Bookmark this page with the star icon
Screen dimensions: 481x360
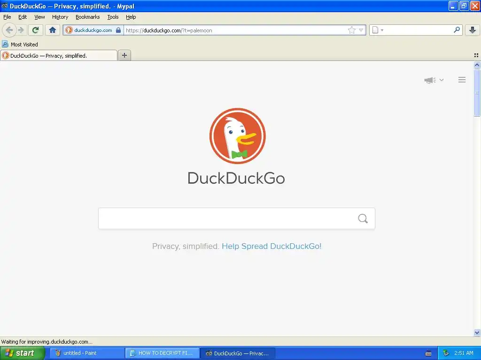pyautogui.click(x=351, y=30)
